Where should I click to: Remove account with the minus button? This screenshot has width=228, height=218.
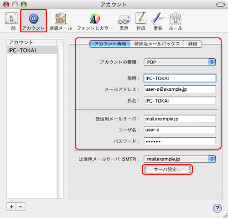[21, 207]
